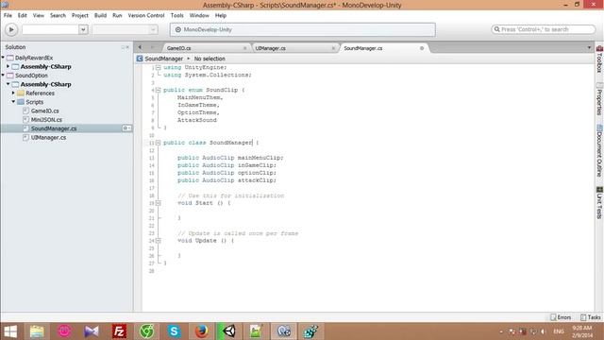Switch to the UIManager.cs tab

click(294, 48)
